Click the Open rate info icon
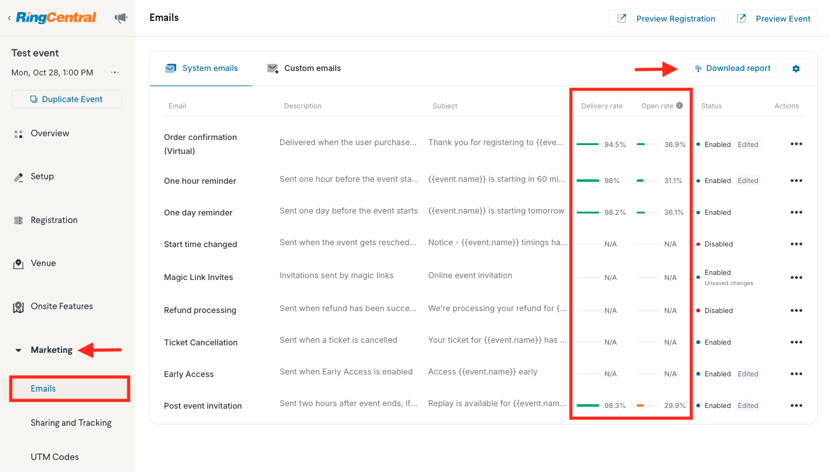Screen dimensions: 830x472 [679, 106]
